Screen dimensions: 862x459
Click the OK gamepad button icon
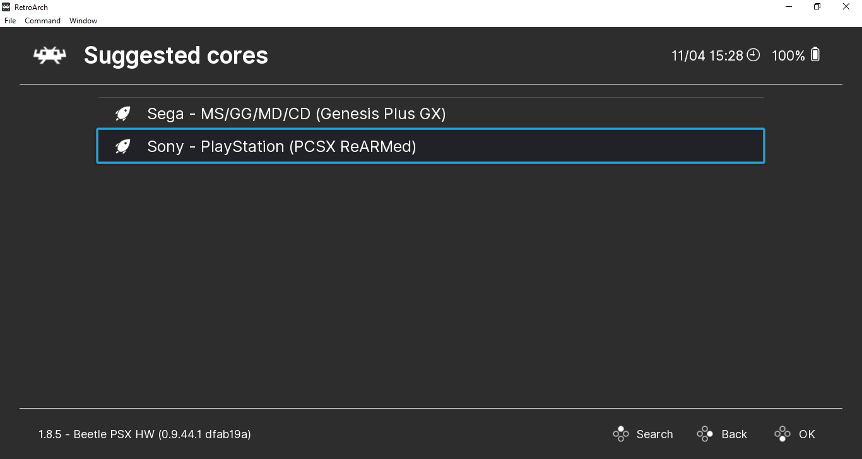(782, 434)
